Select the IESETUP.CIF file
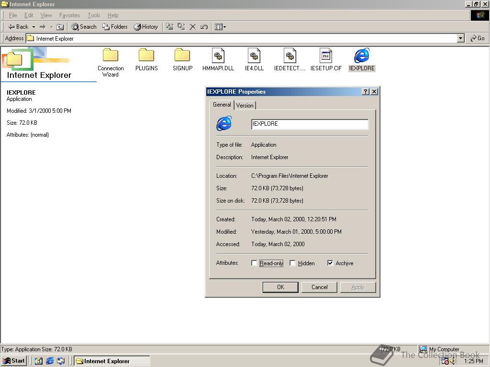 [326, 60]
